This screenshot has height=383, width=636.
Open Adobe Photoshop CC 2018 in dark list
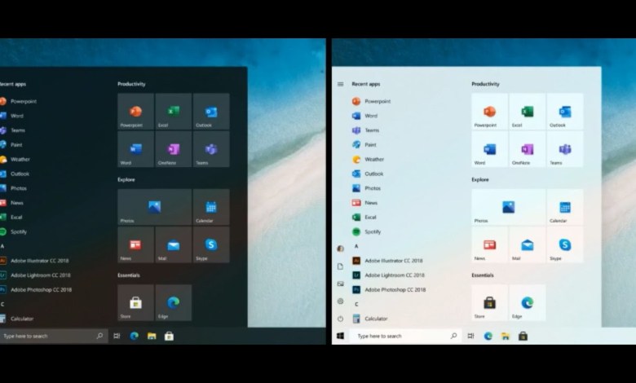(x=36, y=290)
